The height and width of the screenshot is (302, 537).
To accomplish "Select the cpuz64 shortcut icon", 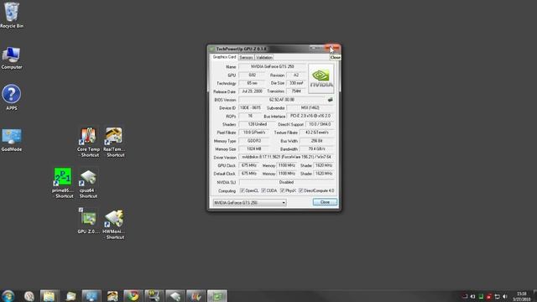I will point(88,184).
